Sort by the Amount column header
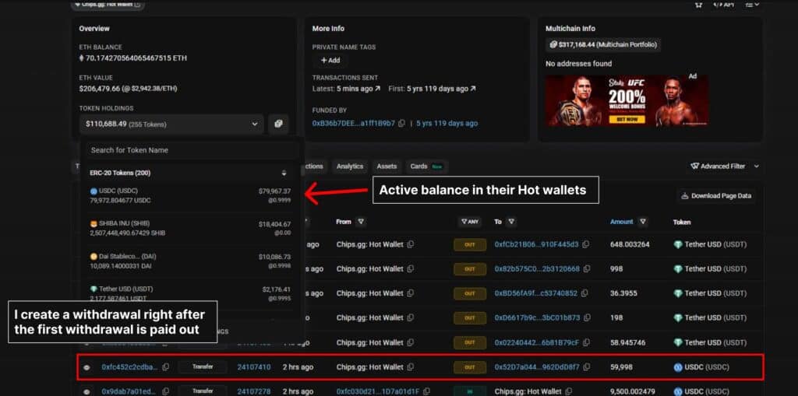The width and height of the screenshot is (798, 396). click(x=621, y=222)
